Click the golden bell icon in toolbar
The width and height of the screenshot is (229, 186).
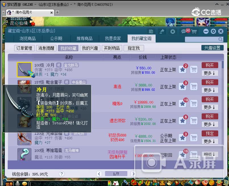coord(183,183)
